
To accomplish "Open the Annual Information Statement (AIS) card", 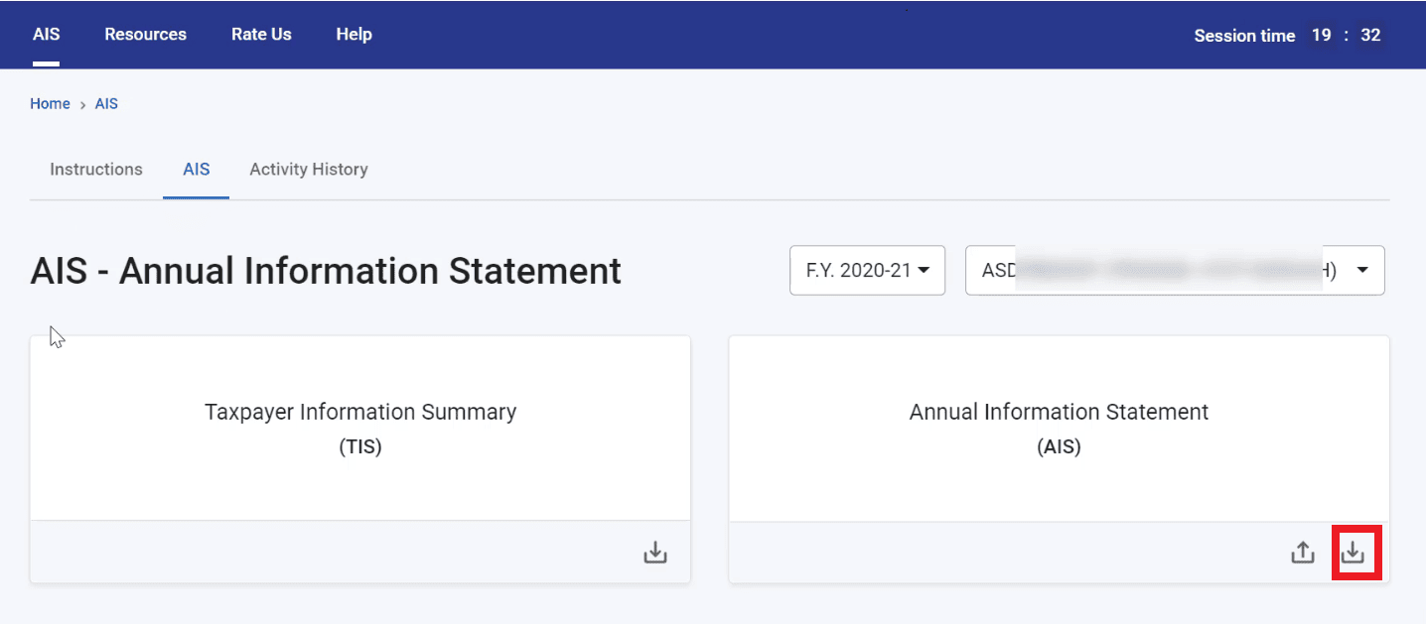I will click(1059, 427).
